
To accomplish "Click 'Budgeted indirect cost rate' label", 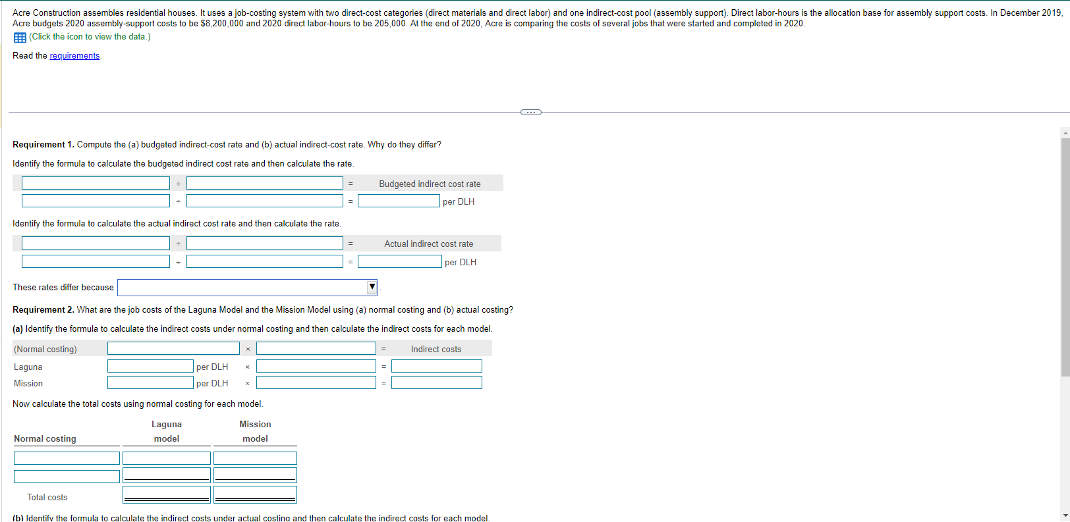I will pos(430,184).
